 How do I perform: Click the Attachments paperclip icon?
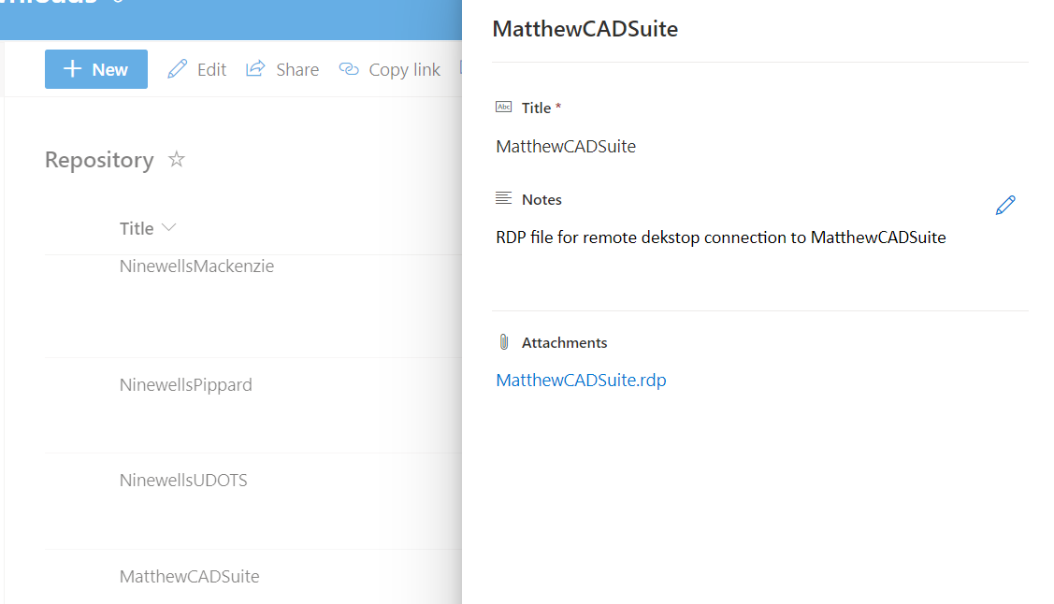click(504, 342)
